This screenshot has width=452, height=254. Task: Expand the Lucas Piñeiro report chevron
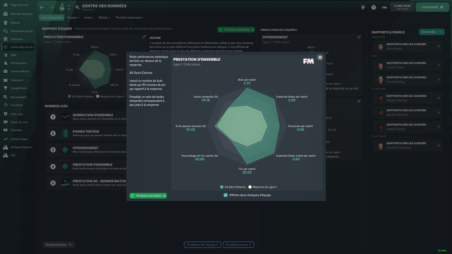[439, 65]
